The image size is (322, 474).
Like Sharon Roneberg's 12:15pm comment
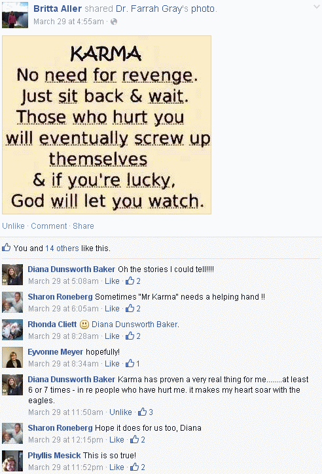116,439
